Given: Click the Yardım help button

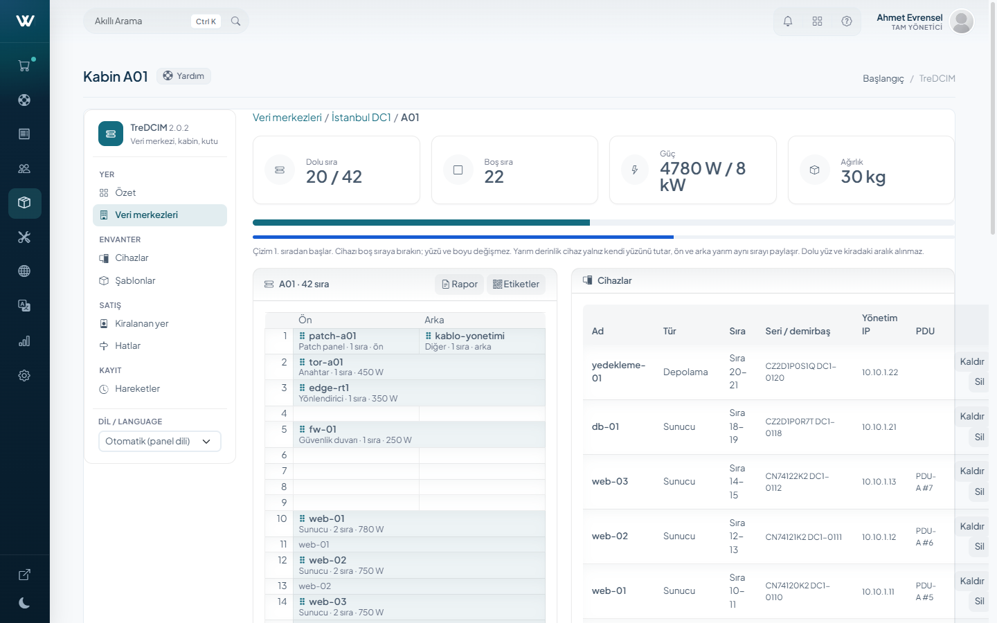Looking at the screenshot, I should point(183,76).
